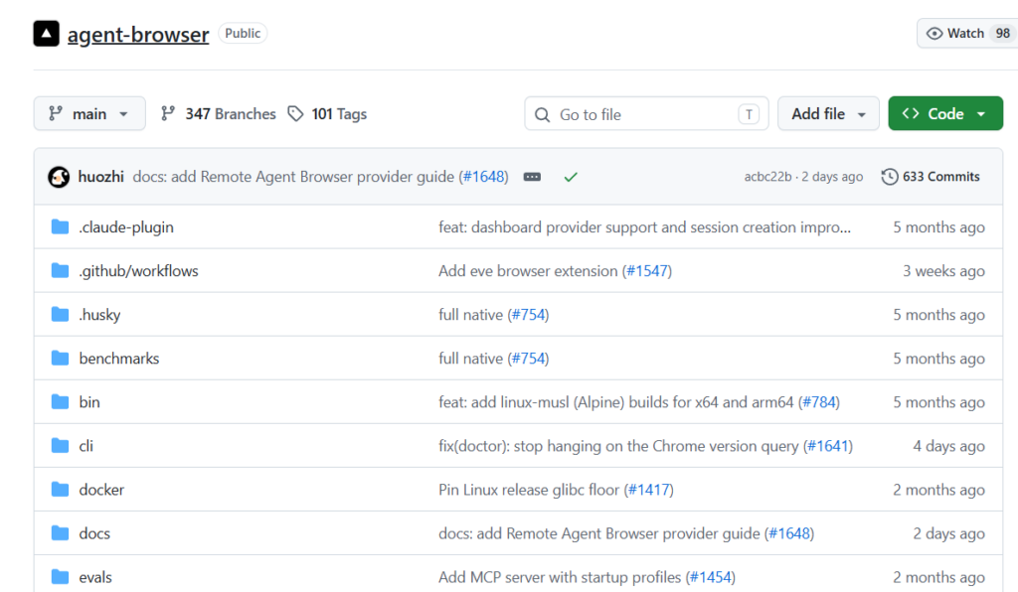1018x592 pixels.
Task: Show checks status green checkmark
Action: point(571,177)
